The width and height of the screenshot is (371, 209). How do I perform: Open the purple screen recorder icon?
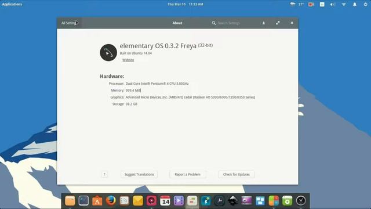click(x=246, y=201)
